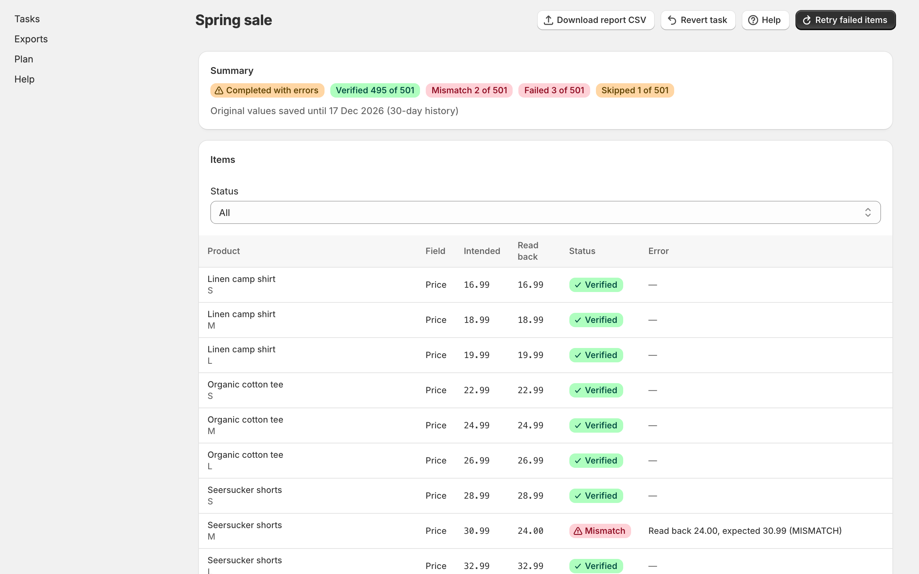Click the Intended column header
The height and width of the screenshot is (574, 919).
(x=482, y=251)
